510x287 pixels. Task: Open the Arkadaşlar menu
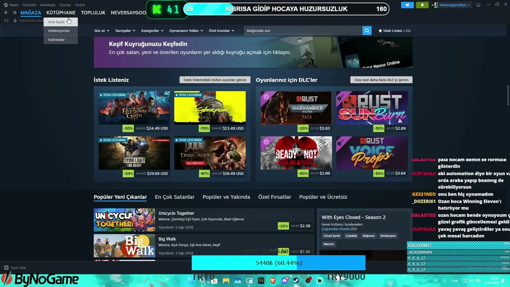[48, 5]
